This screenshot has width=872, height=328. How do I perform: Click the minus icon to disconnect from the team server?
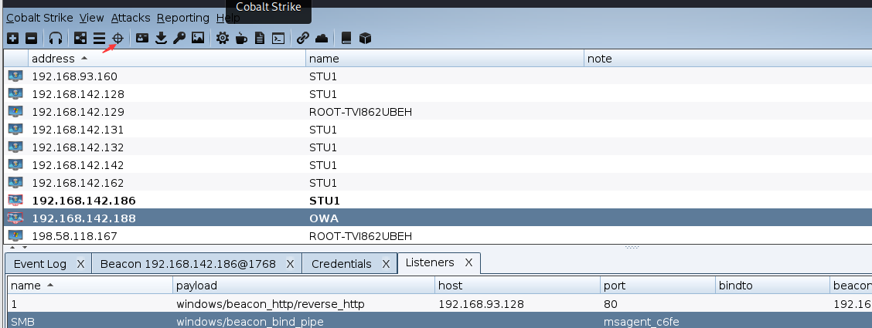32,39
